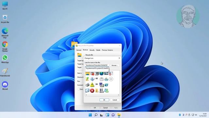Image resolution: width=209 pixels, height=118 pixels.
Task: Open This PC desktop icon
Action: click(x=5, y=6)
